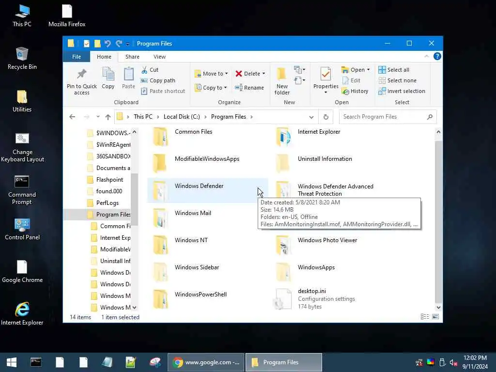Click the History icon

tap(345, 91)
